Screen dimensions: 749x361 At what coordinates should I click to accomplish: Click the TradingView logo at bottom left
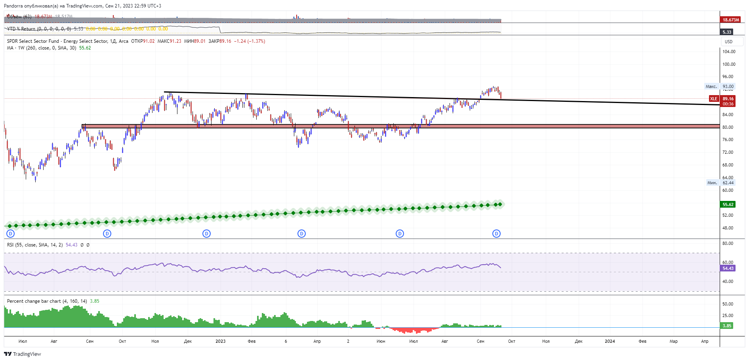[23, 354]
